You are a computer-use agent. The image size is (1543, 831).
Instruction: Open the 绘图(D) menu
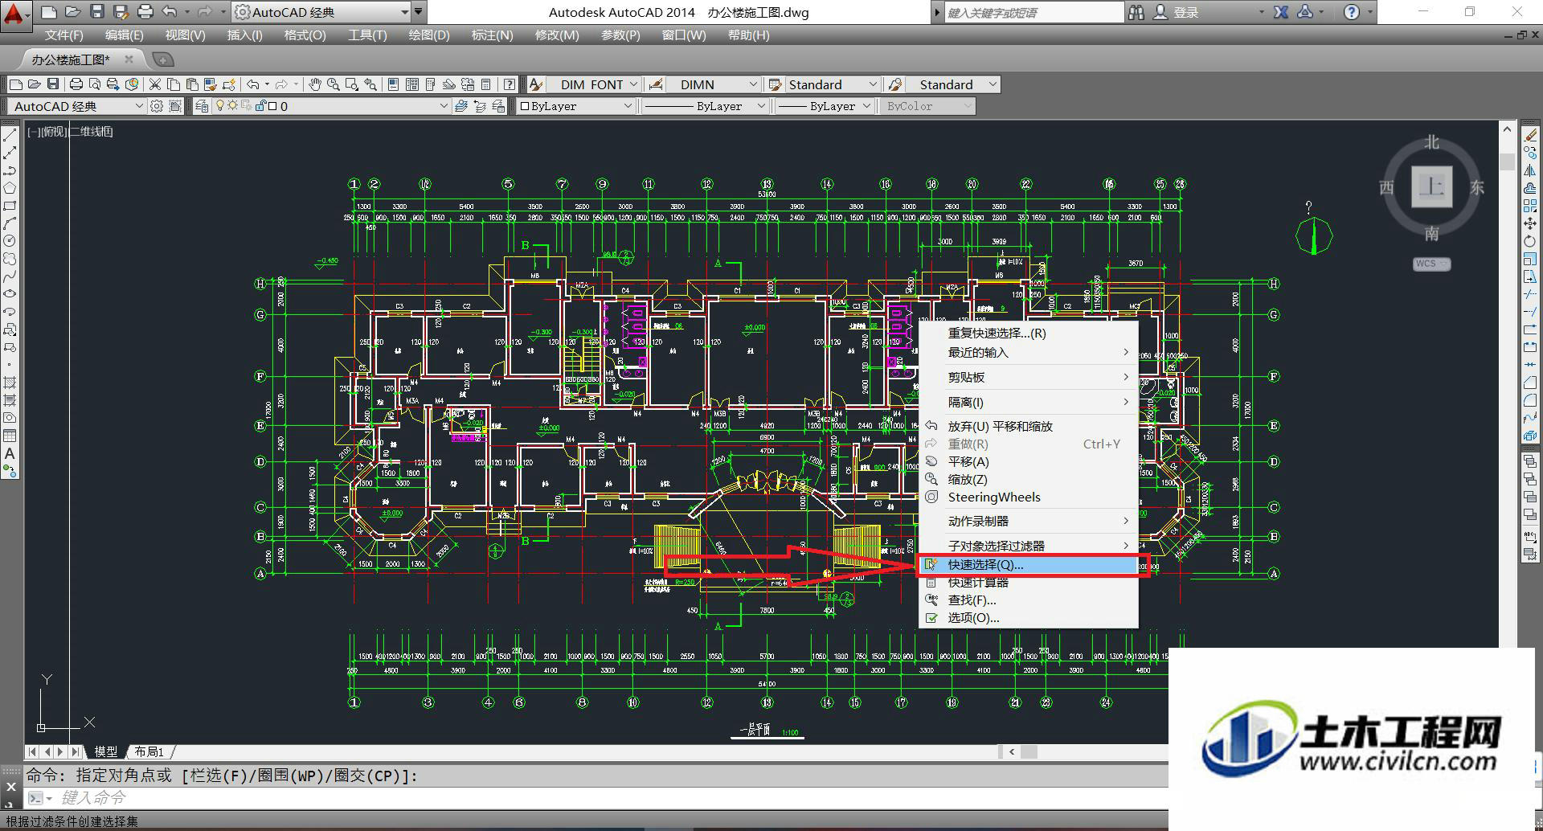coord(428,35)
